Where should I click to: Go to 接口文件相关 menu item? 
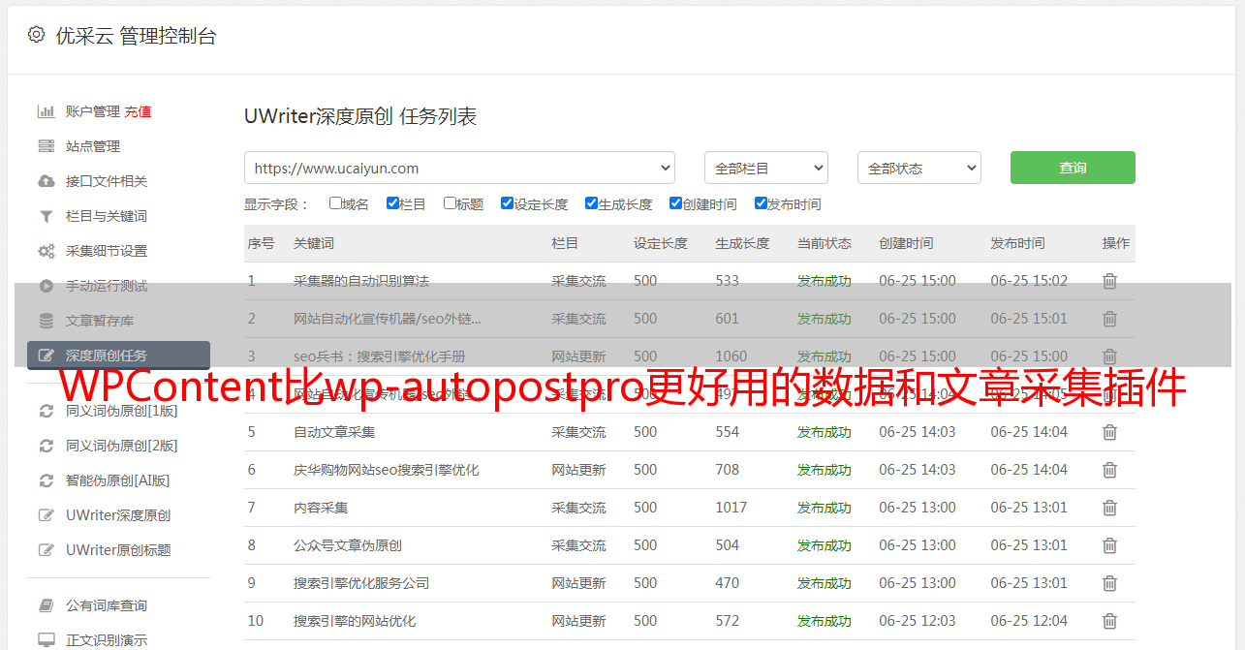pyautogui.click(x=107, y=181)
